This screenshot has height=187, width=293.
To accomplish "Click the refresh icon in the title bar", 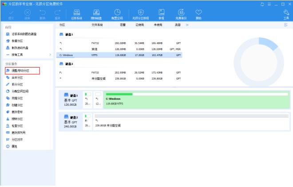I will (262, 4).
